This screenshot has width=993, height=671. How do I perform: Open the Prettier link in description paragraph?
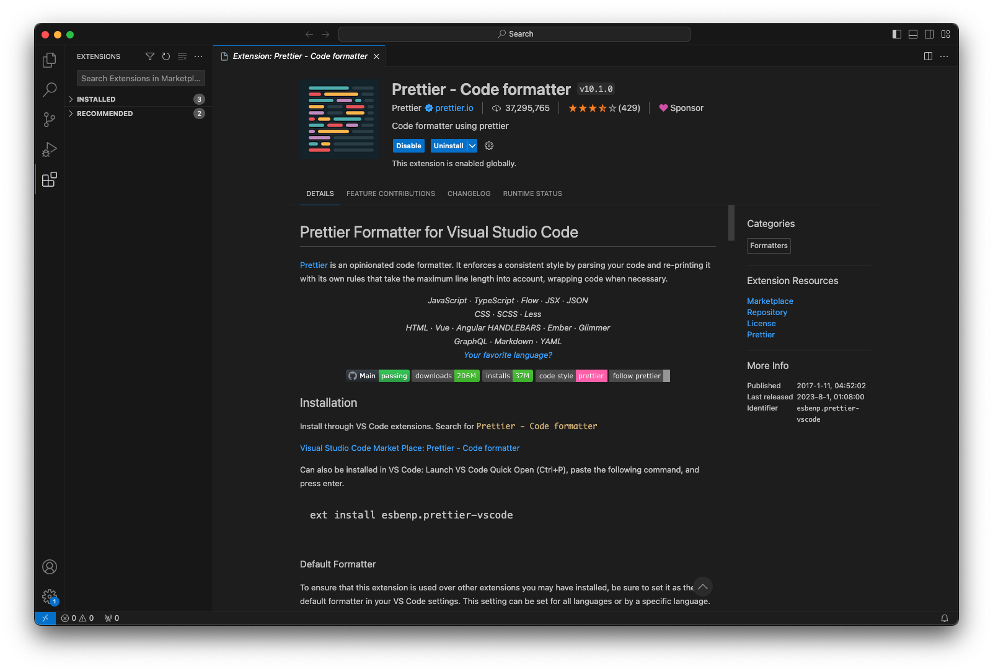314,265
